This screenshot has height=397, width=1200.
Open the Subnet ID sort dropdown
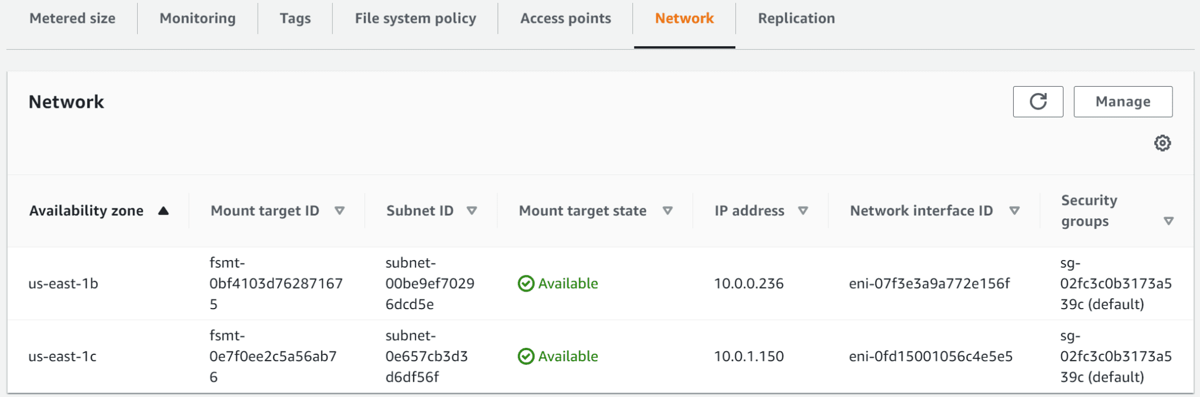click(x=473, y=210)
